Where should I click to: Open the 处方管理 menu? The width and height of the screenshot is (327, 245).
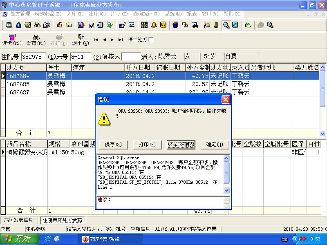(x=20, y=14)
